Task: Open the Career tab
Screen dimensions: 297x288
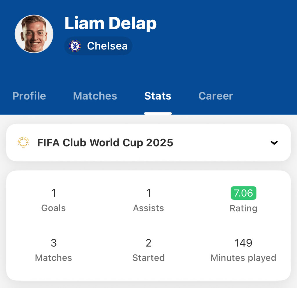Action: [216, 96]
